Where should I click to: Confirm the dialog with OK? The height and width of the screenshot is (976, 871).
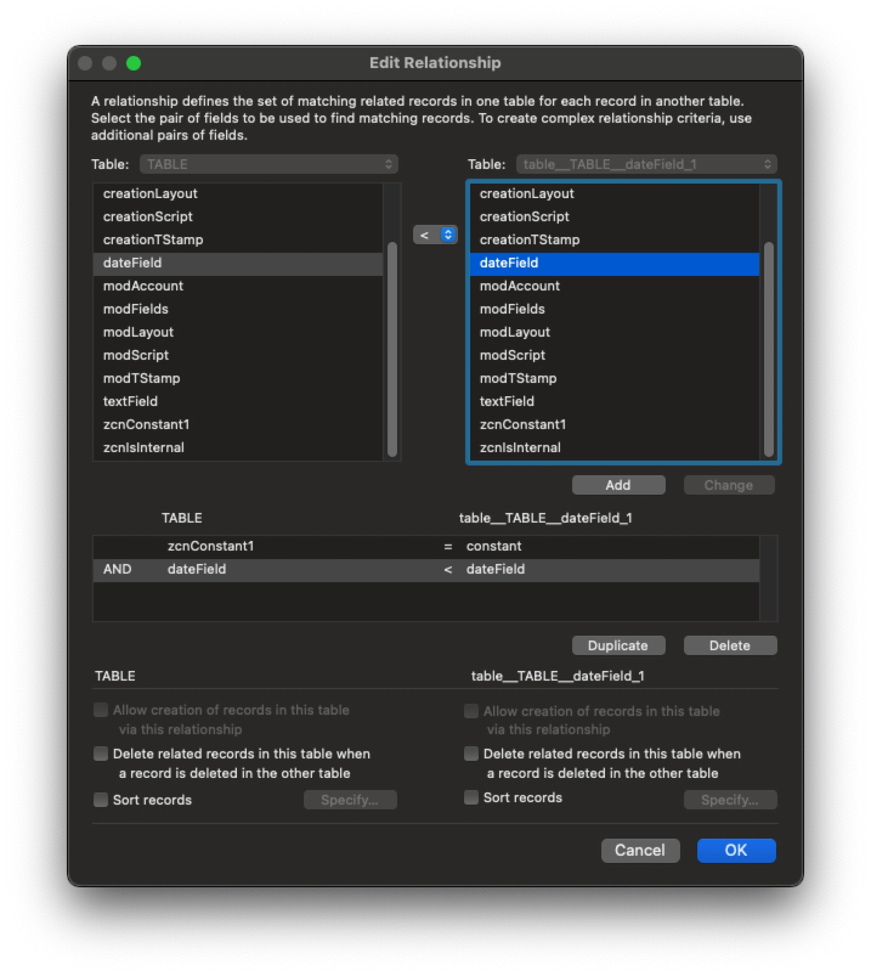(x=736, y=850)
